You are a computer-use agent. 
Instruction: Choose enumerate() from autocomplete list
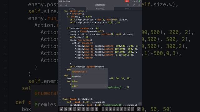(89, 72)
